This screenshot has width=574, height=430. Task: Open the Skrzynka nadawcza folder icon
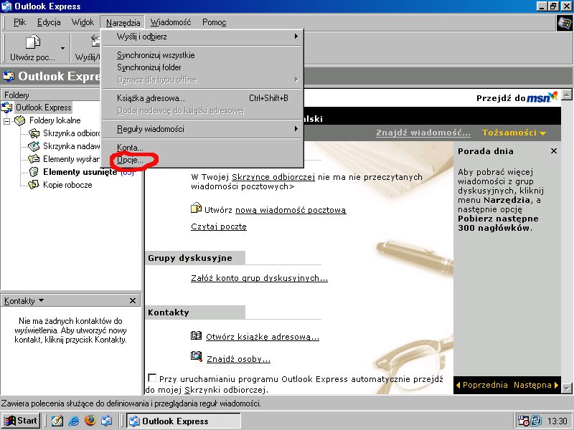click(x=34, y=146)
